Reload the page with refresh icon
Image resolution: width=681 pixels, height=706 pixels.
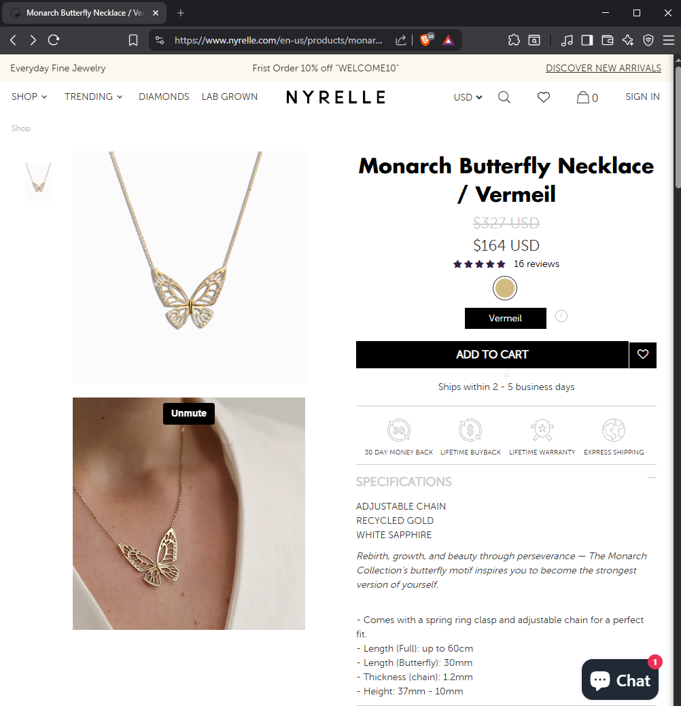tap(54, 40)
